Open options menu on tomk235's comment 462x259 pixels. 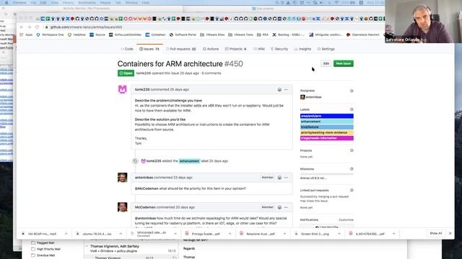pyautogui.click(x=286, y=89)
